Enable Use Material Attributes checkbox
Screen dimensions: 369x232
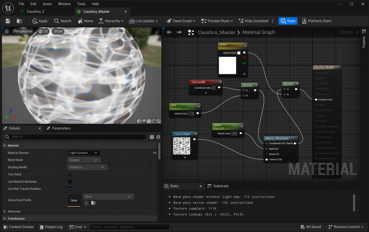(x=70, y=181)
